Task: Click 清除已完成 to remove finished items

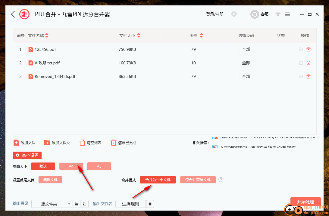Action: 124,143
